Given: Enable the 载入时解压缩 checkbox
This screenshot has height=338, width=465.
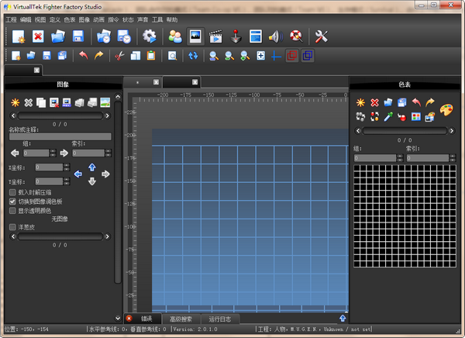Looking at the screenshot, I should click(x=12, y=191).
